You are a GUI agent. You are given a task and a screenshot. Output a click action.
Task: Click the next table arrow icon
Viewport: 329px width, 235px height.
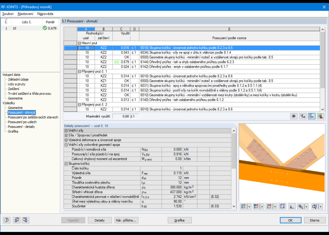click(x=25, y=220)
